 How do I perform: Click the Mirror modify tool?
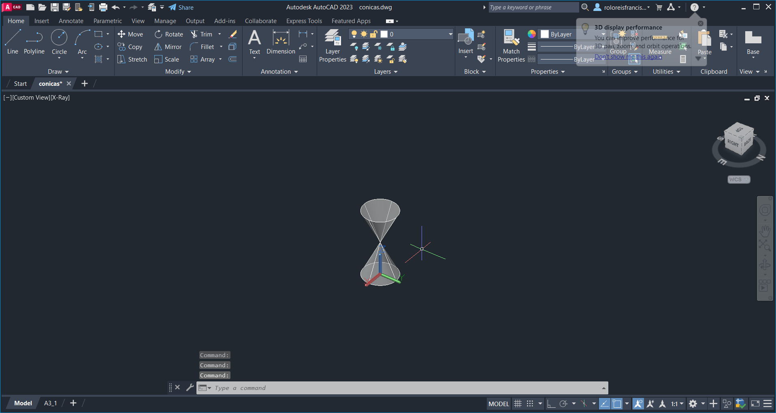168,47
